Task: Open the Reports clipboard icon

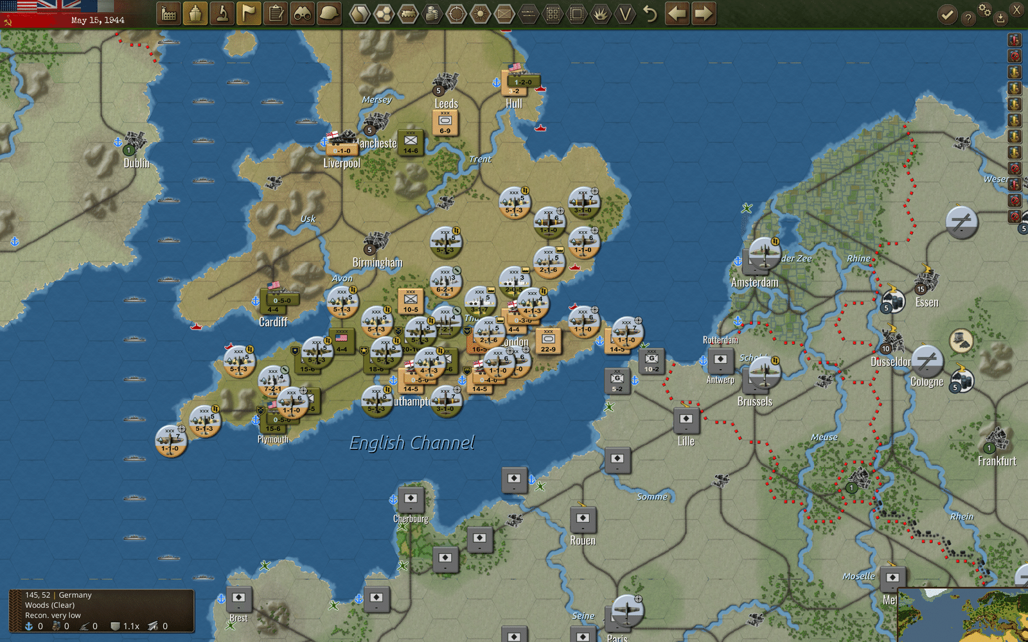Action: point(276,13)
